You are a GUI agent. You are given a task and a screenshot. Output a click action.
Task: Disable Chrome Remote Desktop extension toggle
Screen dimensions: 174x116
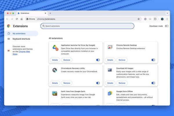[153, 60]
